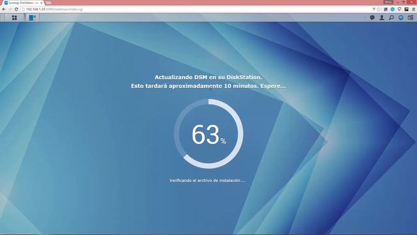The height and width of the screenshot is (235, 417).
Task: Click the Chrome user profile button in title bar
Action: pyautogui.click(x=388, y=2)
